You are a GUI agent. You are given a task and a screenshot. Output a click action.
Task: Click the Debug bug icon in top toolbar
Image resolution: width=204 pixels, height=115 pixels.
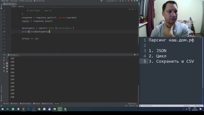click(123, 1)
